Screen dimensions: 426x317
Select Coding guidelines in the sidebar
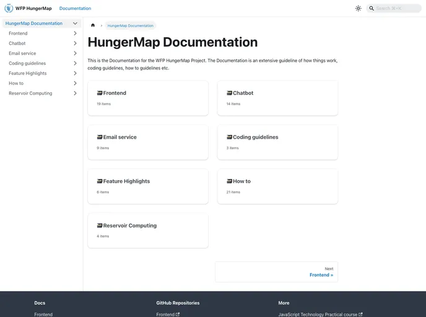tap(27, 63)
